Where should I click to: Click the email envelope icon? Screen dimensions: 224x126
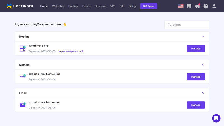[x=23, y=105]
